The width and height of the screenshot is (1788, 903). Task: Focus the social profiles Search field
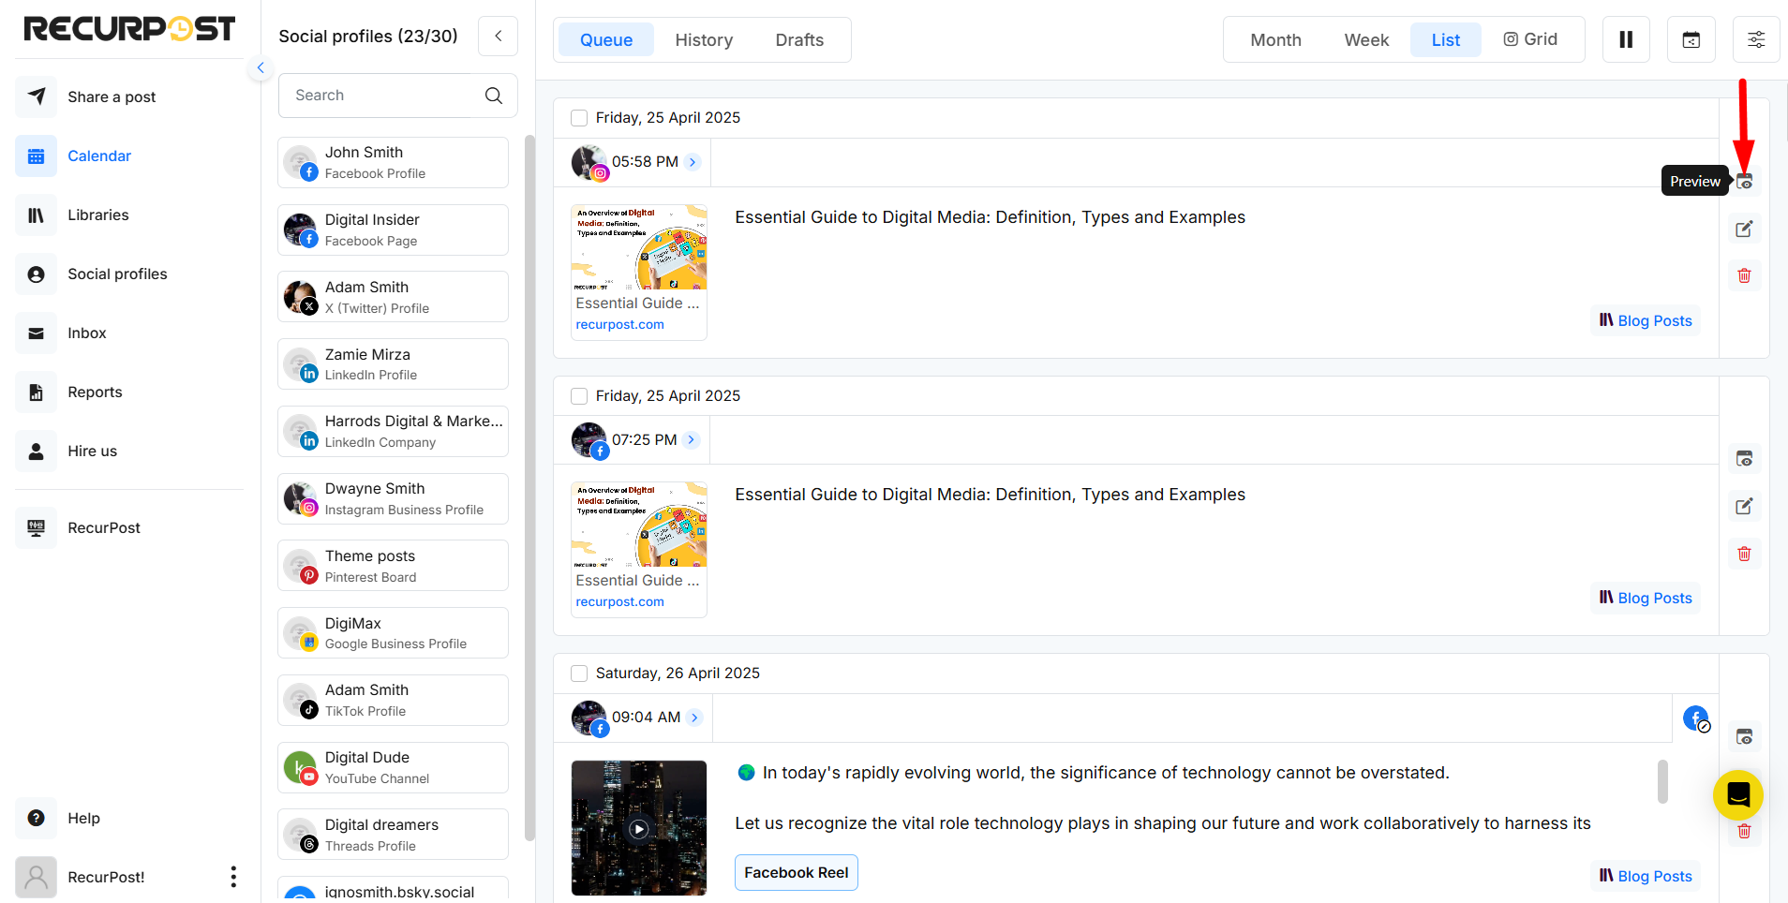[397, 96]
